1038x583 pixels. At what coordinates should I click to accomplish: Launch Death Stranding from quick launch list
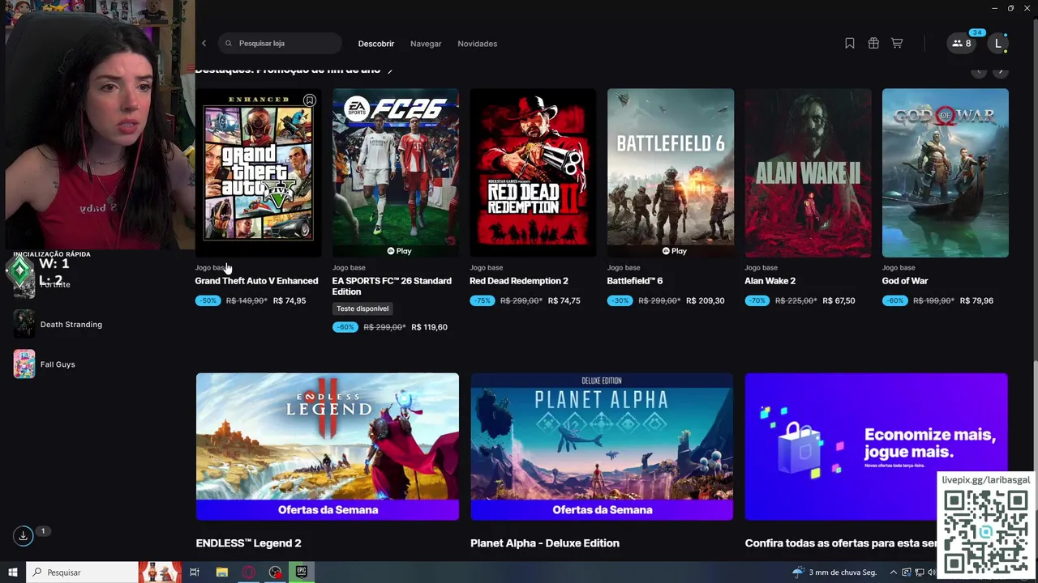tap(71, 324)
